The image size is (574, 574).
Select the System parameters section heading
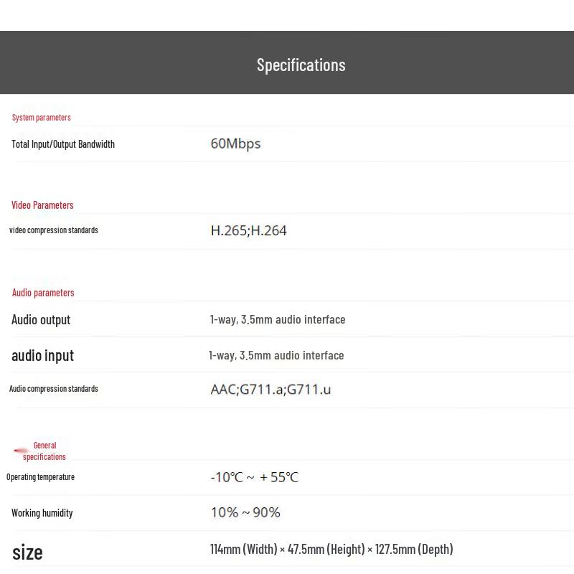42,118
